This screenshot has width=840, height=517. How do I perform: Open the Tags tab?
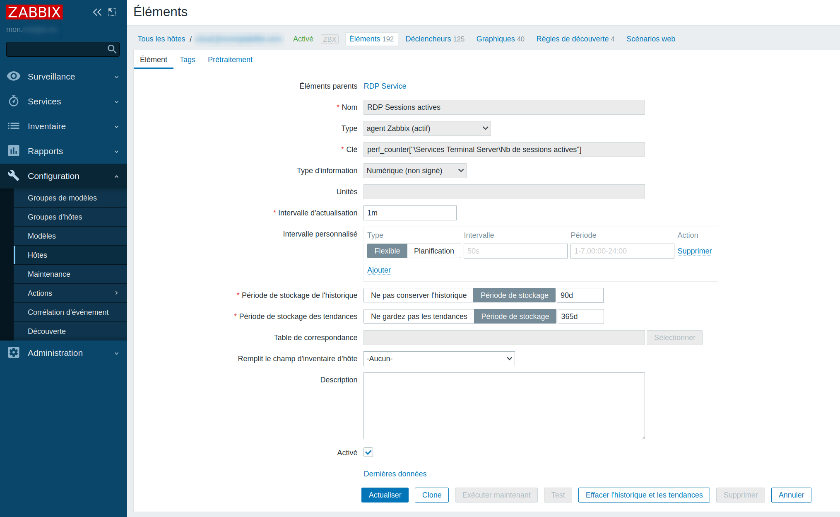pos(187,60)
